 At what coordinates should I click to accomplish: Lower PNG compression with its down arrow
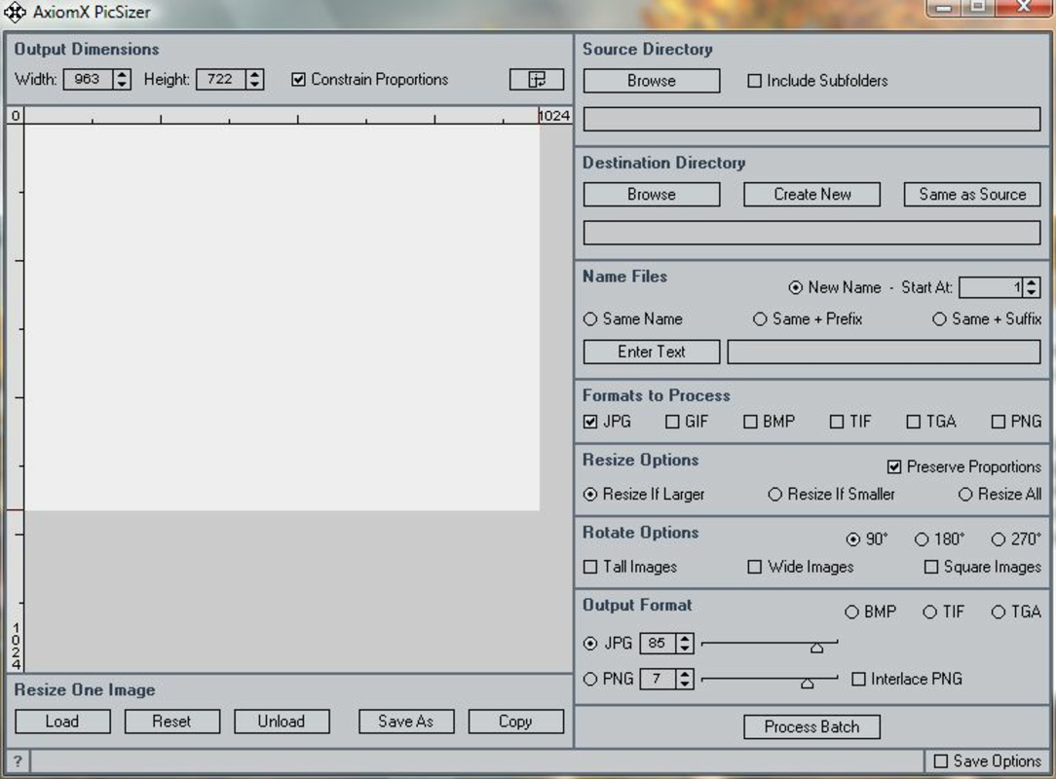[684, 683]
